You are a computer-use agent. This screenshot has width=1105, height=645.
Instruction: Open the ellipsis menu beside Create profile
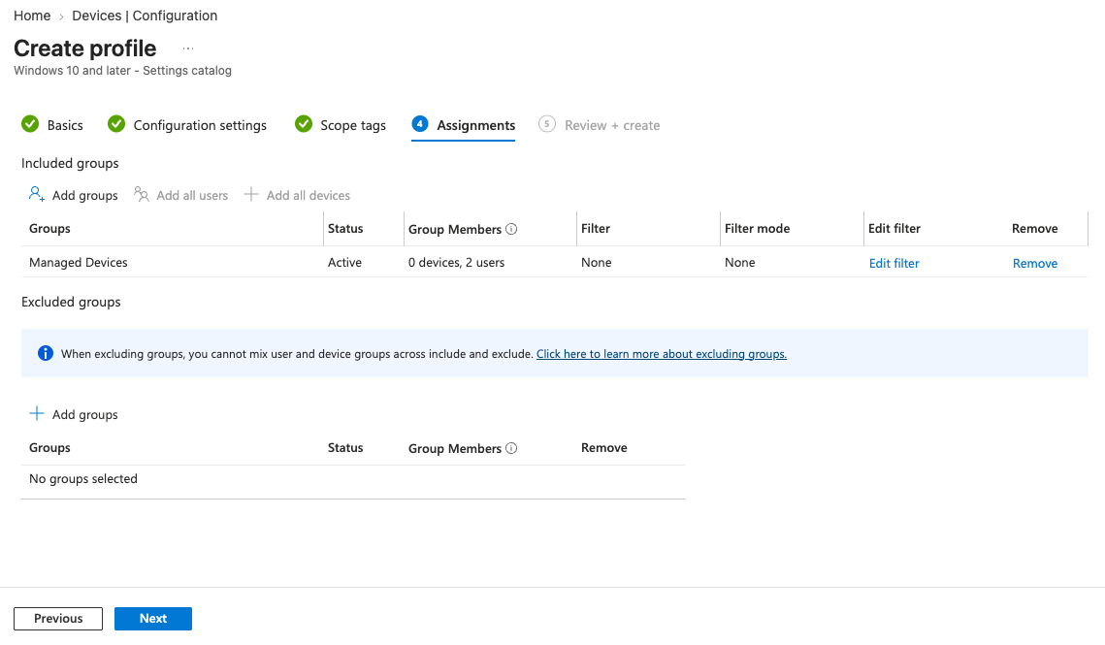pos(187,48)
